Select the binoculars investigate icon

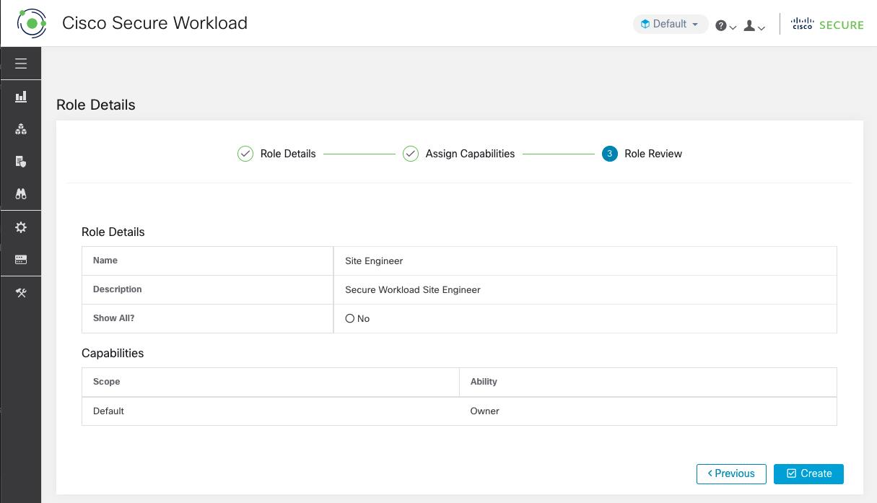coord(21,194)
